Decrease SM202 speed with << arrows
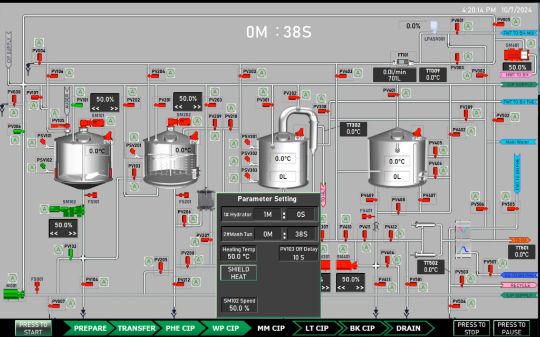 (x=178, y=107)
